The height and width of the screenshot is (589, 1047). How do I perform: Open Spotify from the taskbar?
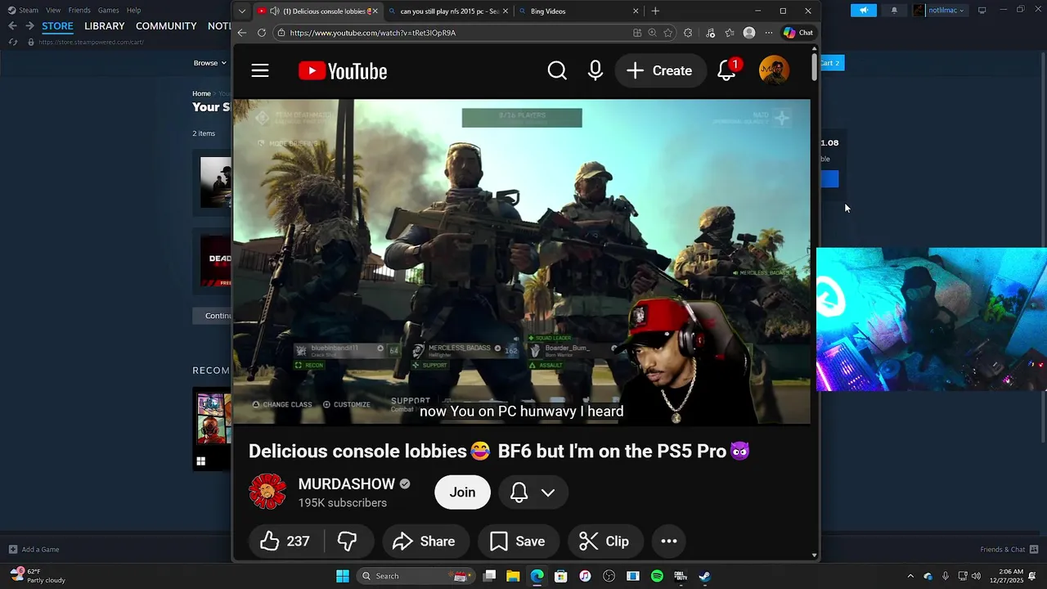pos(657,576)
